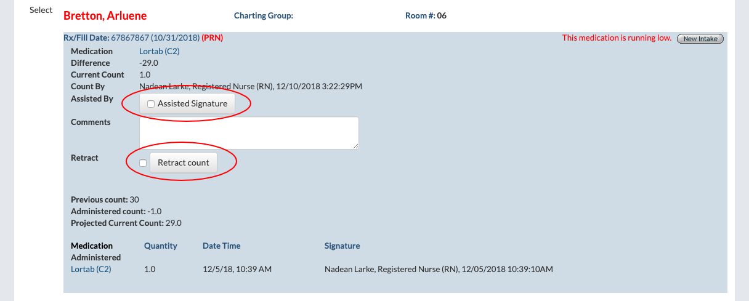749x301 pixels.
Task: Click the Charting Group label
Action: pos(263,16)
